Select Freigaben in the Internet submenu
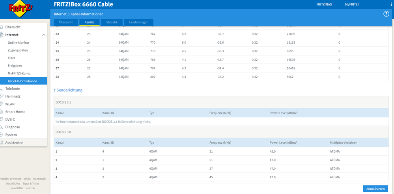This screenshot has height=194, width=394. [15, 66]
